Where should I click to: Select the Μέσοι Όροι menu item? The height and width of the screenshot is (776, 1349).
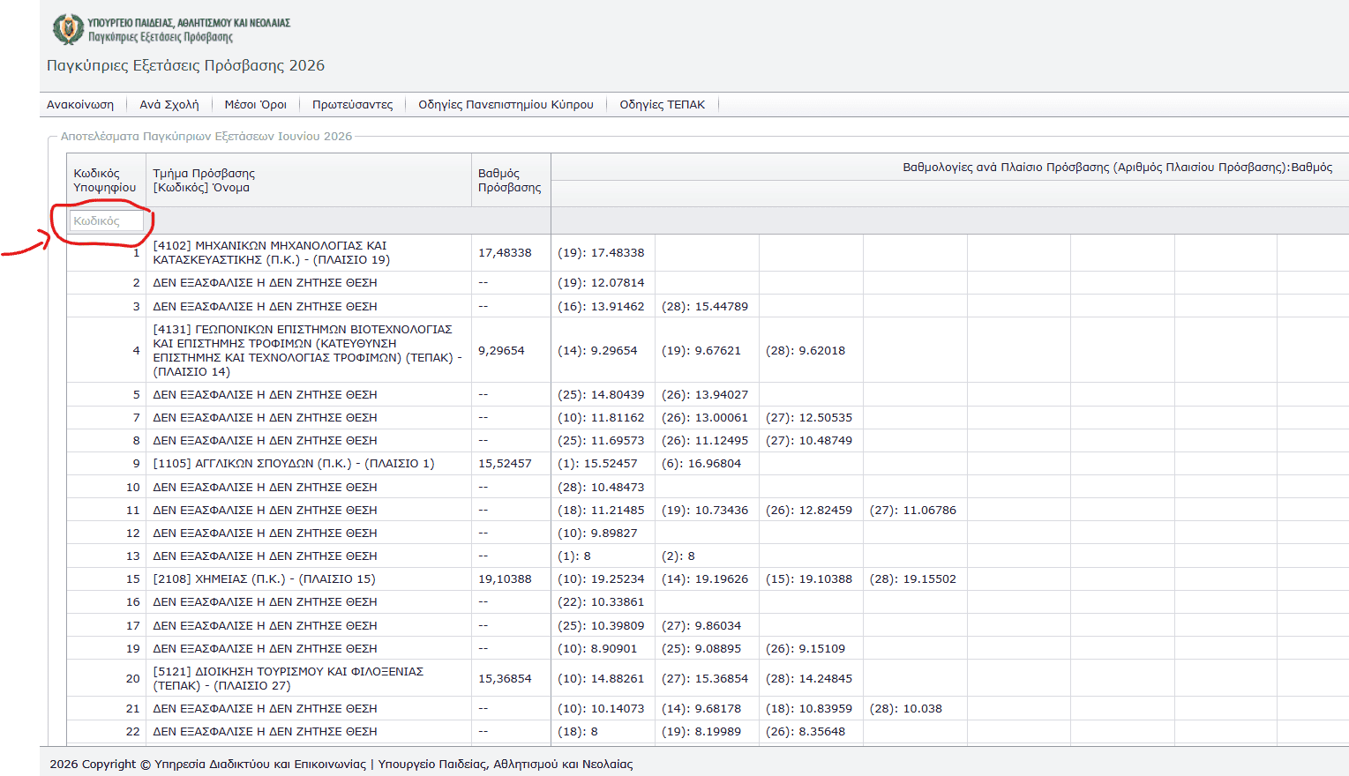tap(256, 104)
